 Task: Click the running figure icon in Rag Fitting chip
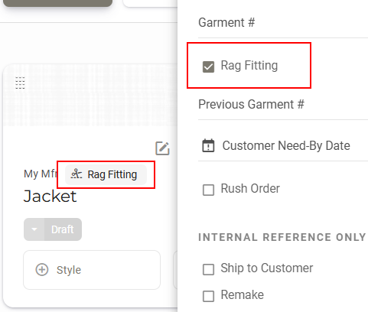(77, 174)
